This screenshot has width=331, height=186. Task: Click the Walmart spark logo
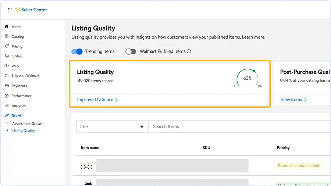(18, 10)
